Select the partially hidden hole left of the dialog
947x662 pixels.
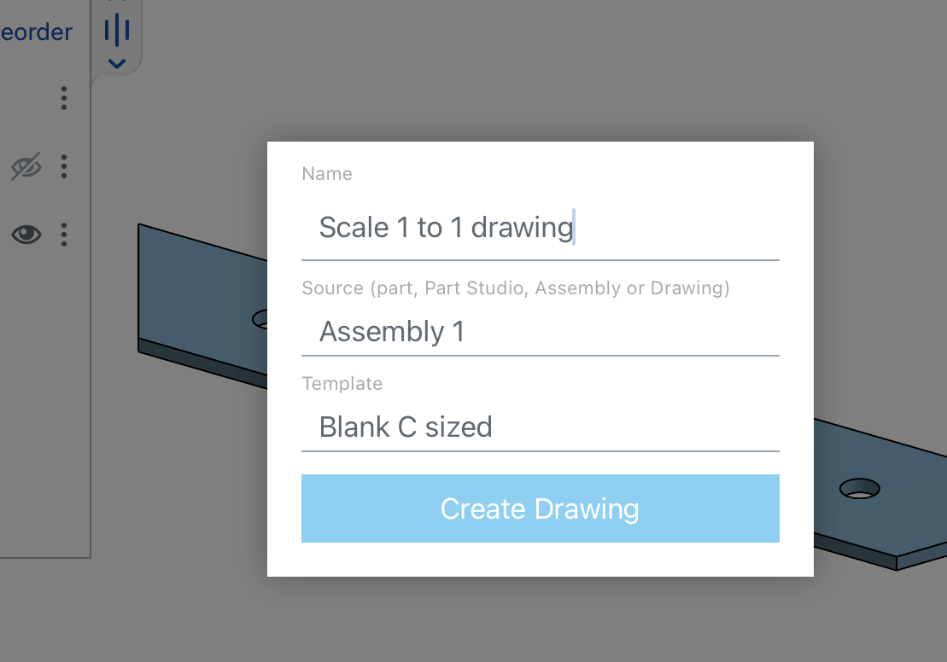point(260,319)
